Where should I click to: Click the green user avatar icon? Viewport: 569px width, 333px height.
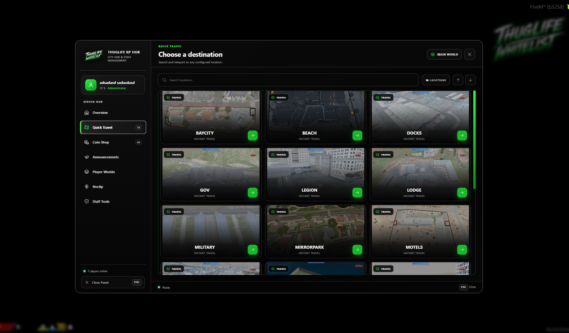coord(91,85)
